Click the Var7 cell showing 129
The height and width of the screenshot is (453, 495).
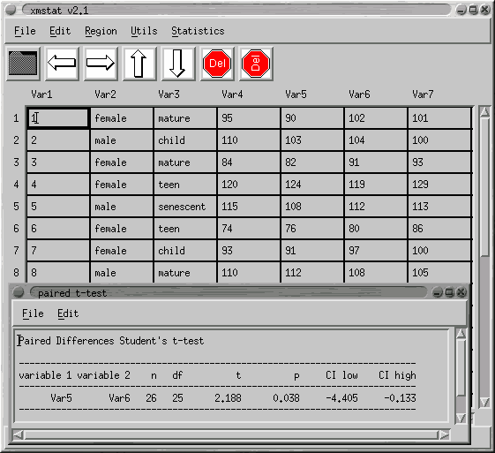point(439,185)
